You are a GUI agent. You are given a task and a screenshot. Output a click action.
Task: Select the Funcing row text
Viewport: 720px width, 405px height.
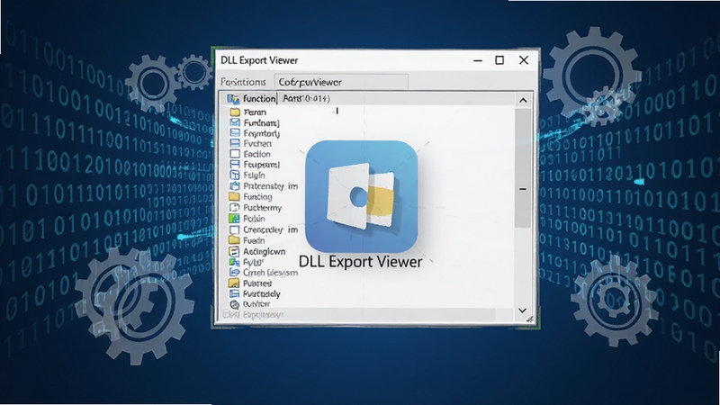(x=257, y=196)
